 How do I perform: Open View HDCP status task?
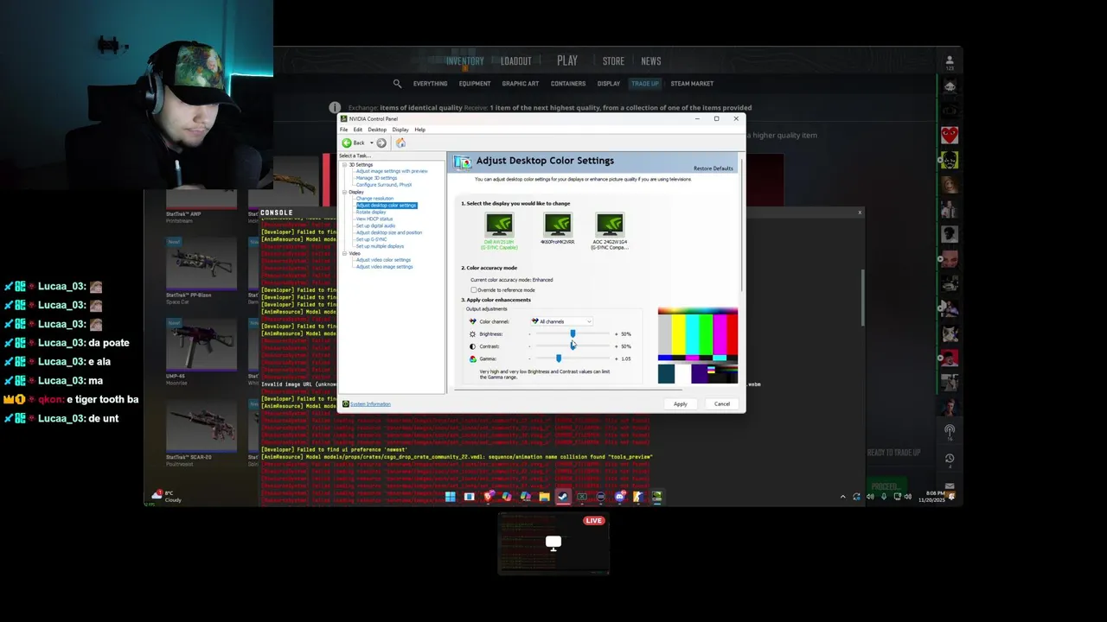(x=374, y=219)
